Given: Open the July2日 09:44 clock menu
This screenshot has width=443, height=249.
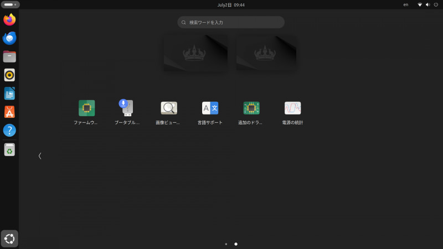Looking at the screenshot, I should 231,5.
